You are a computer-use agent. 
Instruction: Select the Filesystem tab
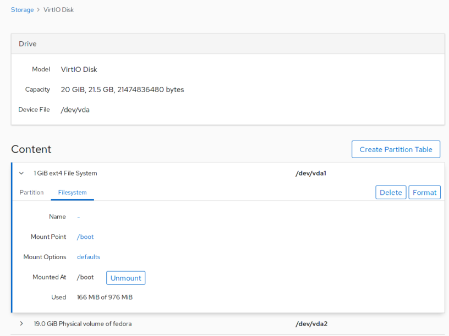[x=72, y=192]
